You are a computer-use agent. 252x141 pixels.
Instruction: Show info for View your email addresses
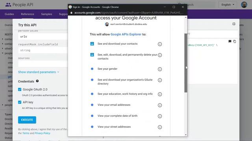point(159,105)
